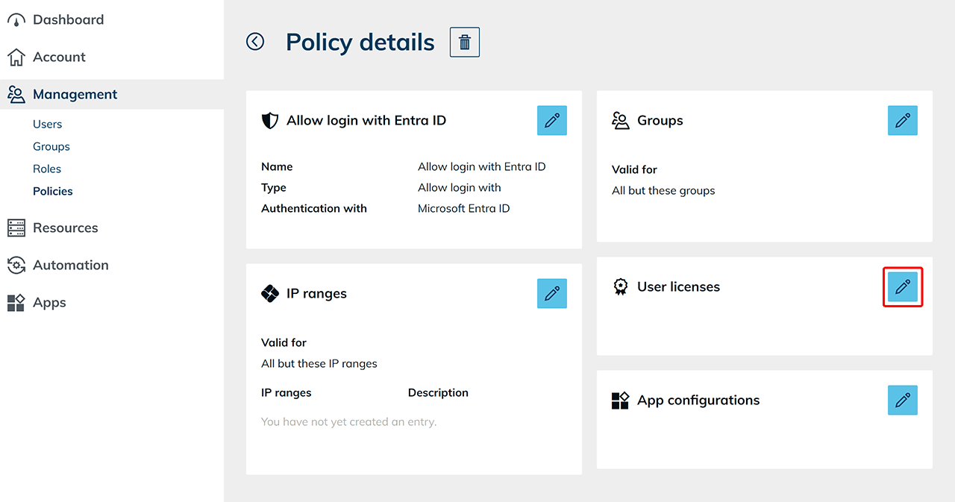
Task: Go to the Roles page
Action: (x=47, y=169)
